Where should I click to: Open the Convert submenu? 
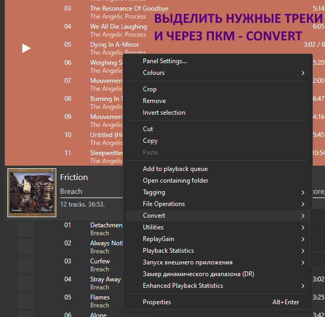(154, 216)
